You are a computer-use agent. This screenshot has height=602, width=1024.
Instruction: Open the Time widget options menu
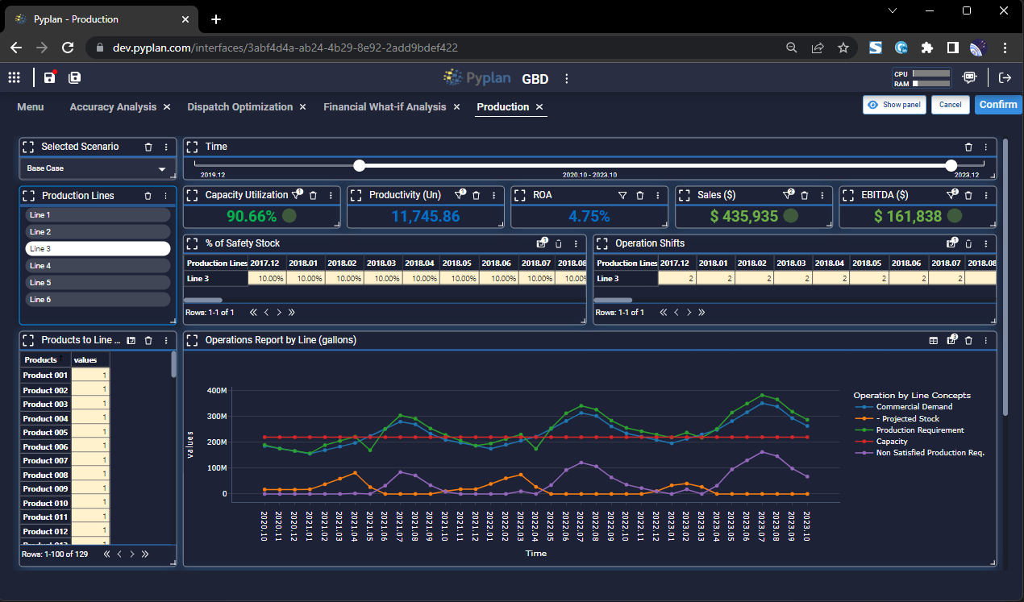click(x=985, y=147)
